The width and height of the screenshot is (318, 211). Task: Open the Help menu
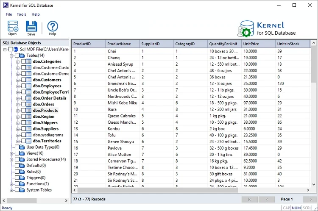[x=36, y=14]
